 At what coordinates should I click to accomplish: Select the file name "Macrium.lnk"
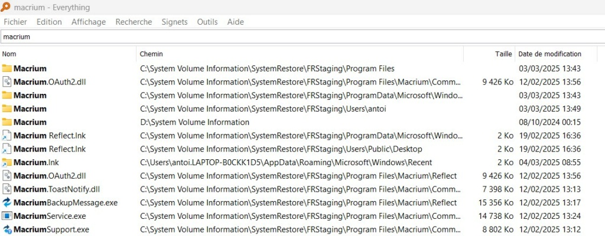pos(36,162)
